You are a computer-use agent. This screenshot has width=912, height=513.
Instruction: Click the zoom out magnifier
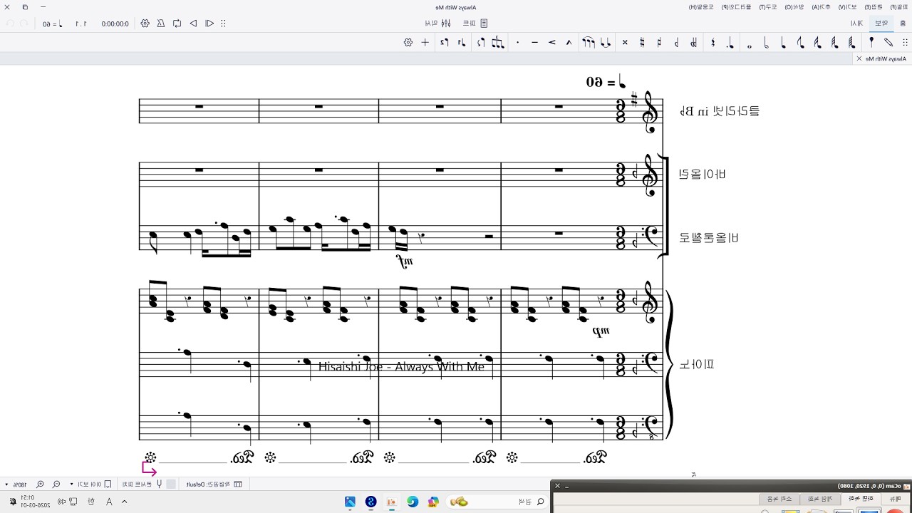point(56,484)
